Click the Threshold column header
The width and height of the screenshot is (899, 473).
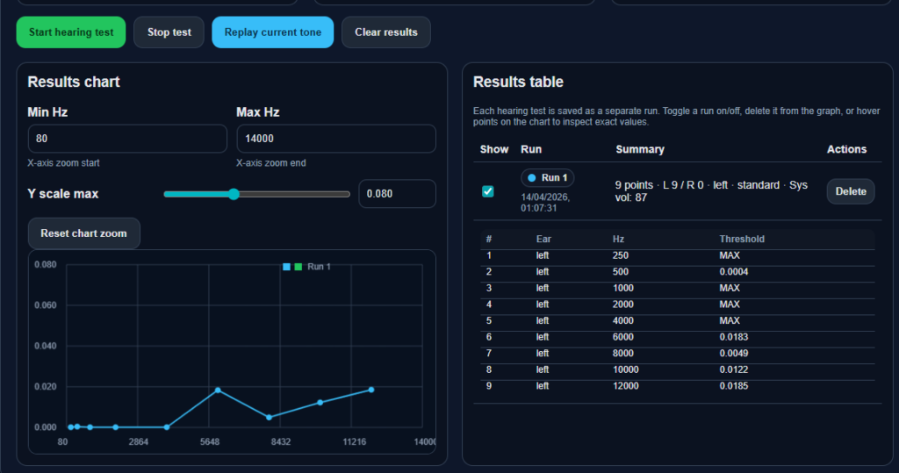pos(742,239)
